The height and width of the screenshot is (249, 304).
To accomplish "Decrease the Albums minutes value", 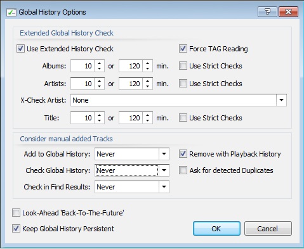I will point(147,68).
